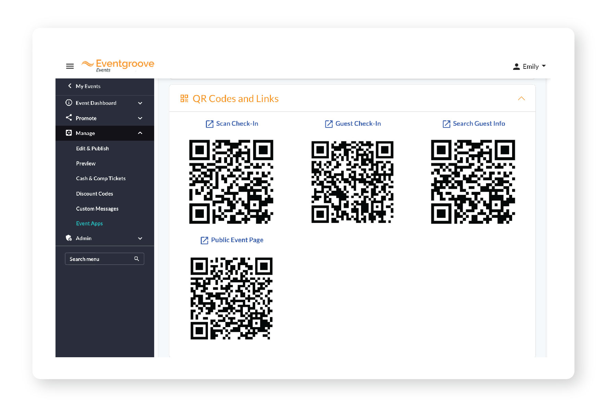Click the external link icon for Scan Check-In
The width and height of the screenshot is (607, 411).
point(210,124)
